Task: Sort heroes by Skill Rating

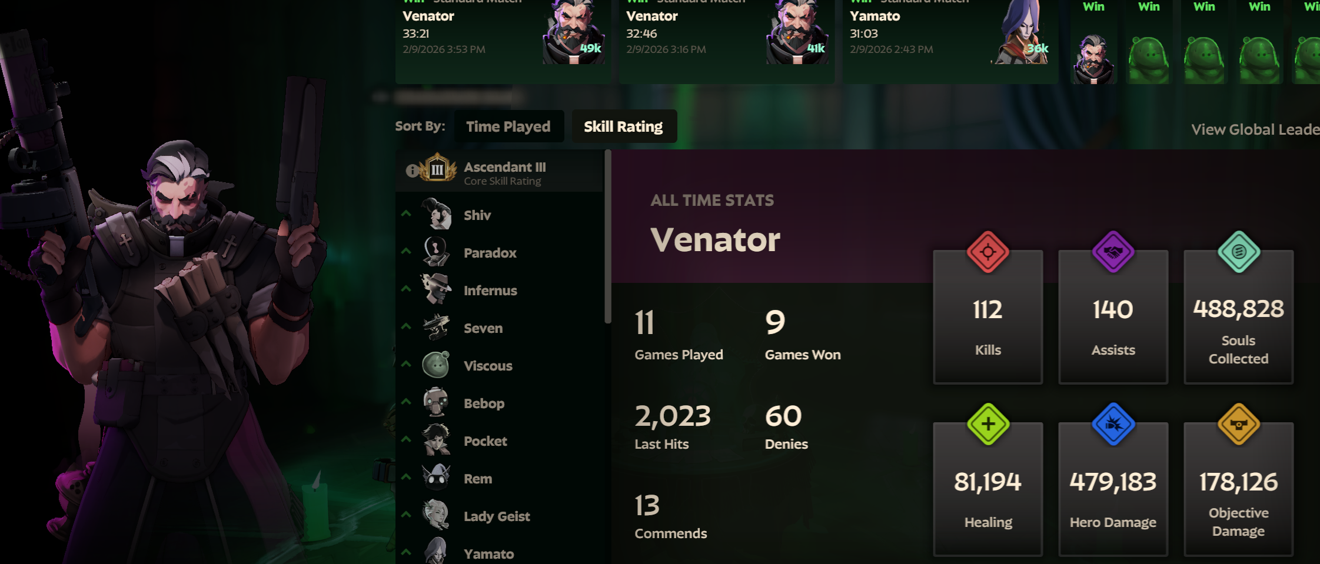Action: pyautogui.click(x=623, y=126)
